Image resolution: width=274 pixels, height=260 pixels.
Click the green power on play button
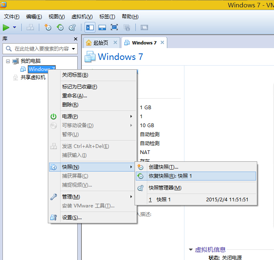[6, 27]
